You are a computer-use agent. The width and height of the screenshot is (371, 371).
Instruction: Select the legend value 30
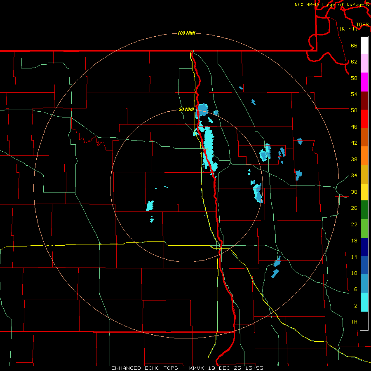tap(354, 192)
